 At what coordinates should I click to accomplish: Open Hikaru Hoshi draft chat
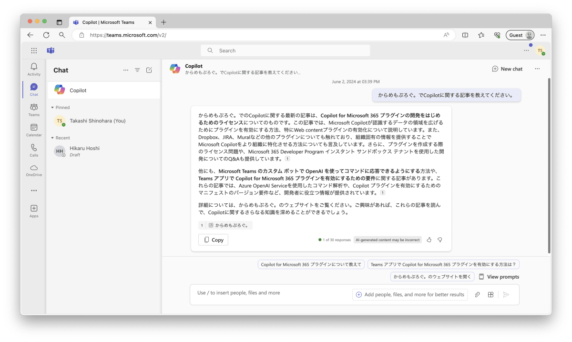(104, 151)
